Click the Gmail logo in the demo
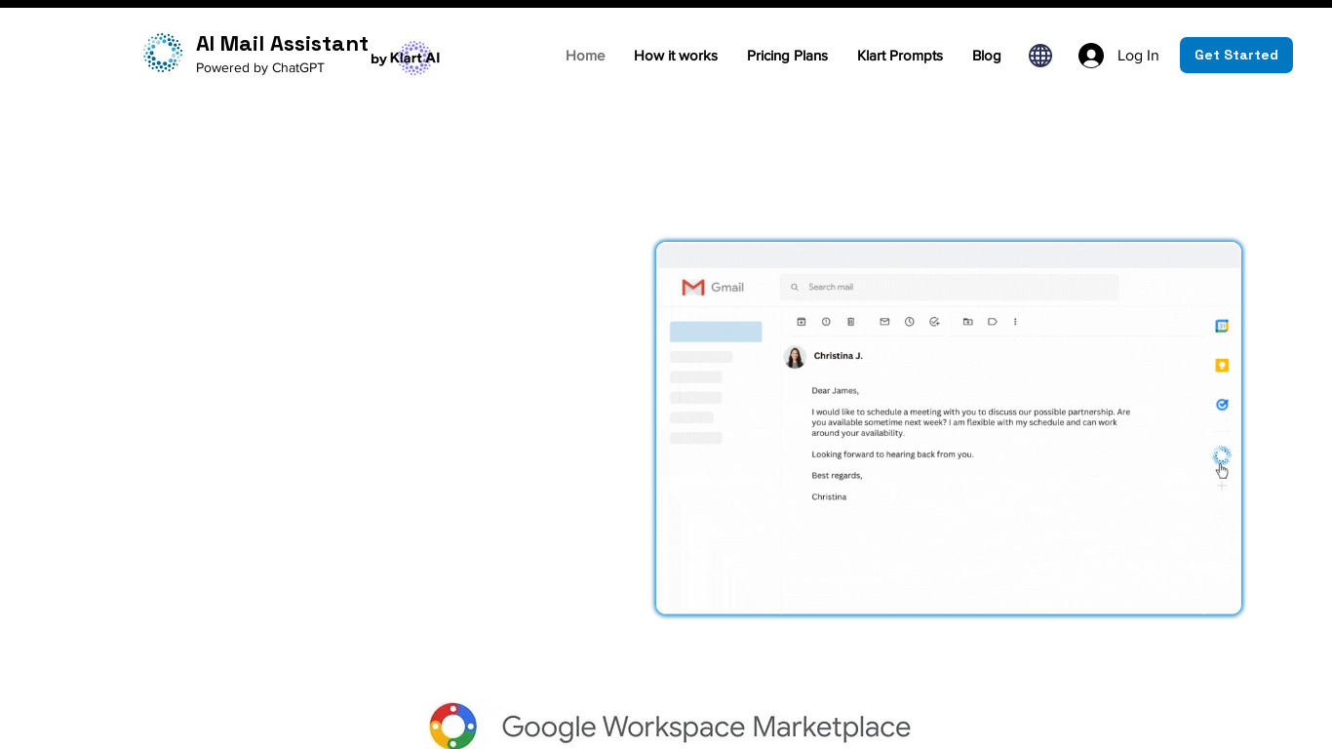Viewport: 1332px width, 749px height. [x=713, y=287]
